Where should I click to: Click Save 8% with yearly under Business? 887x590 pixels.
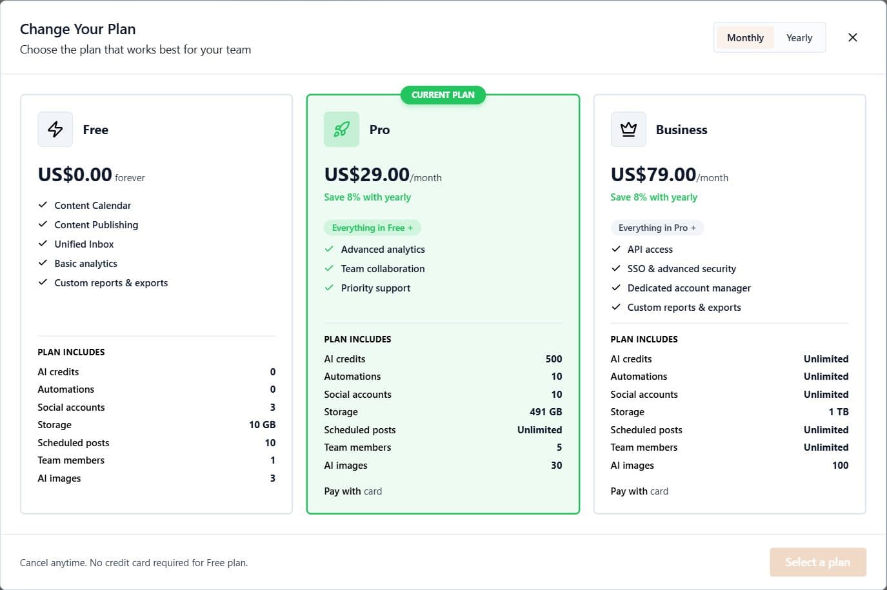coord(654,197)
